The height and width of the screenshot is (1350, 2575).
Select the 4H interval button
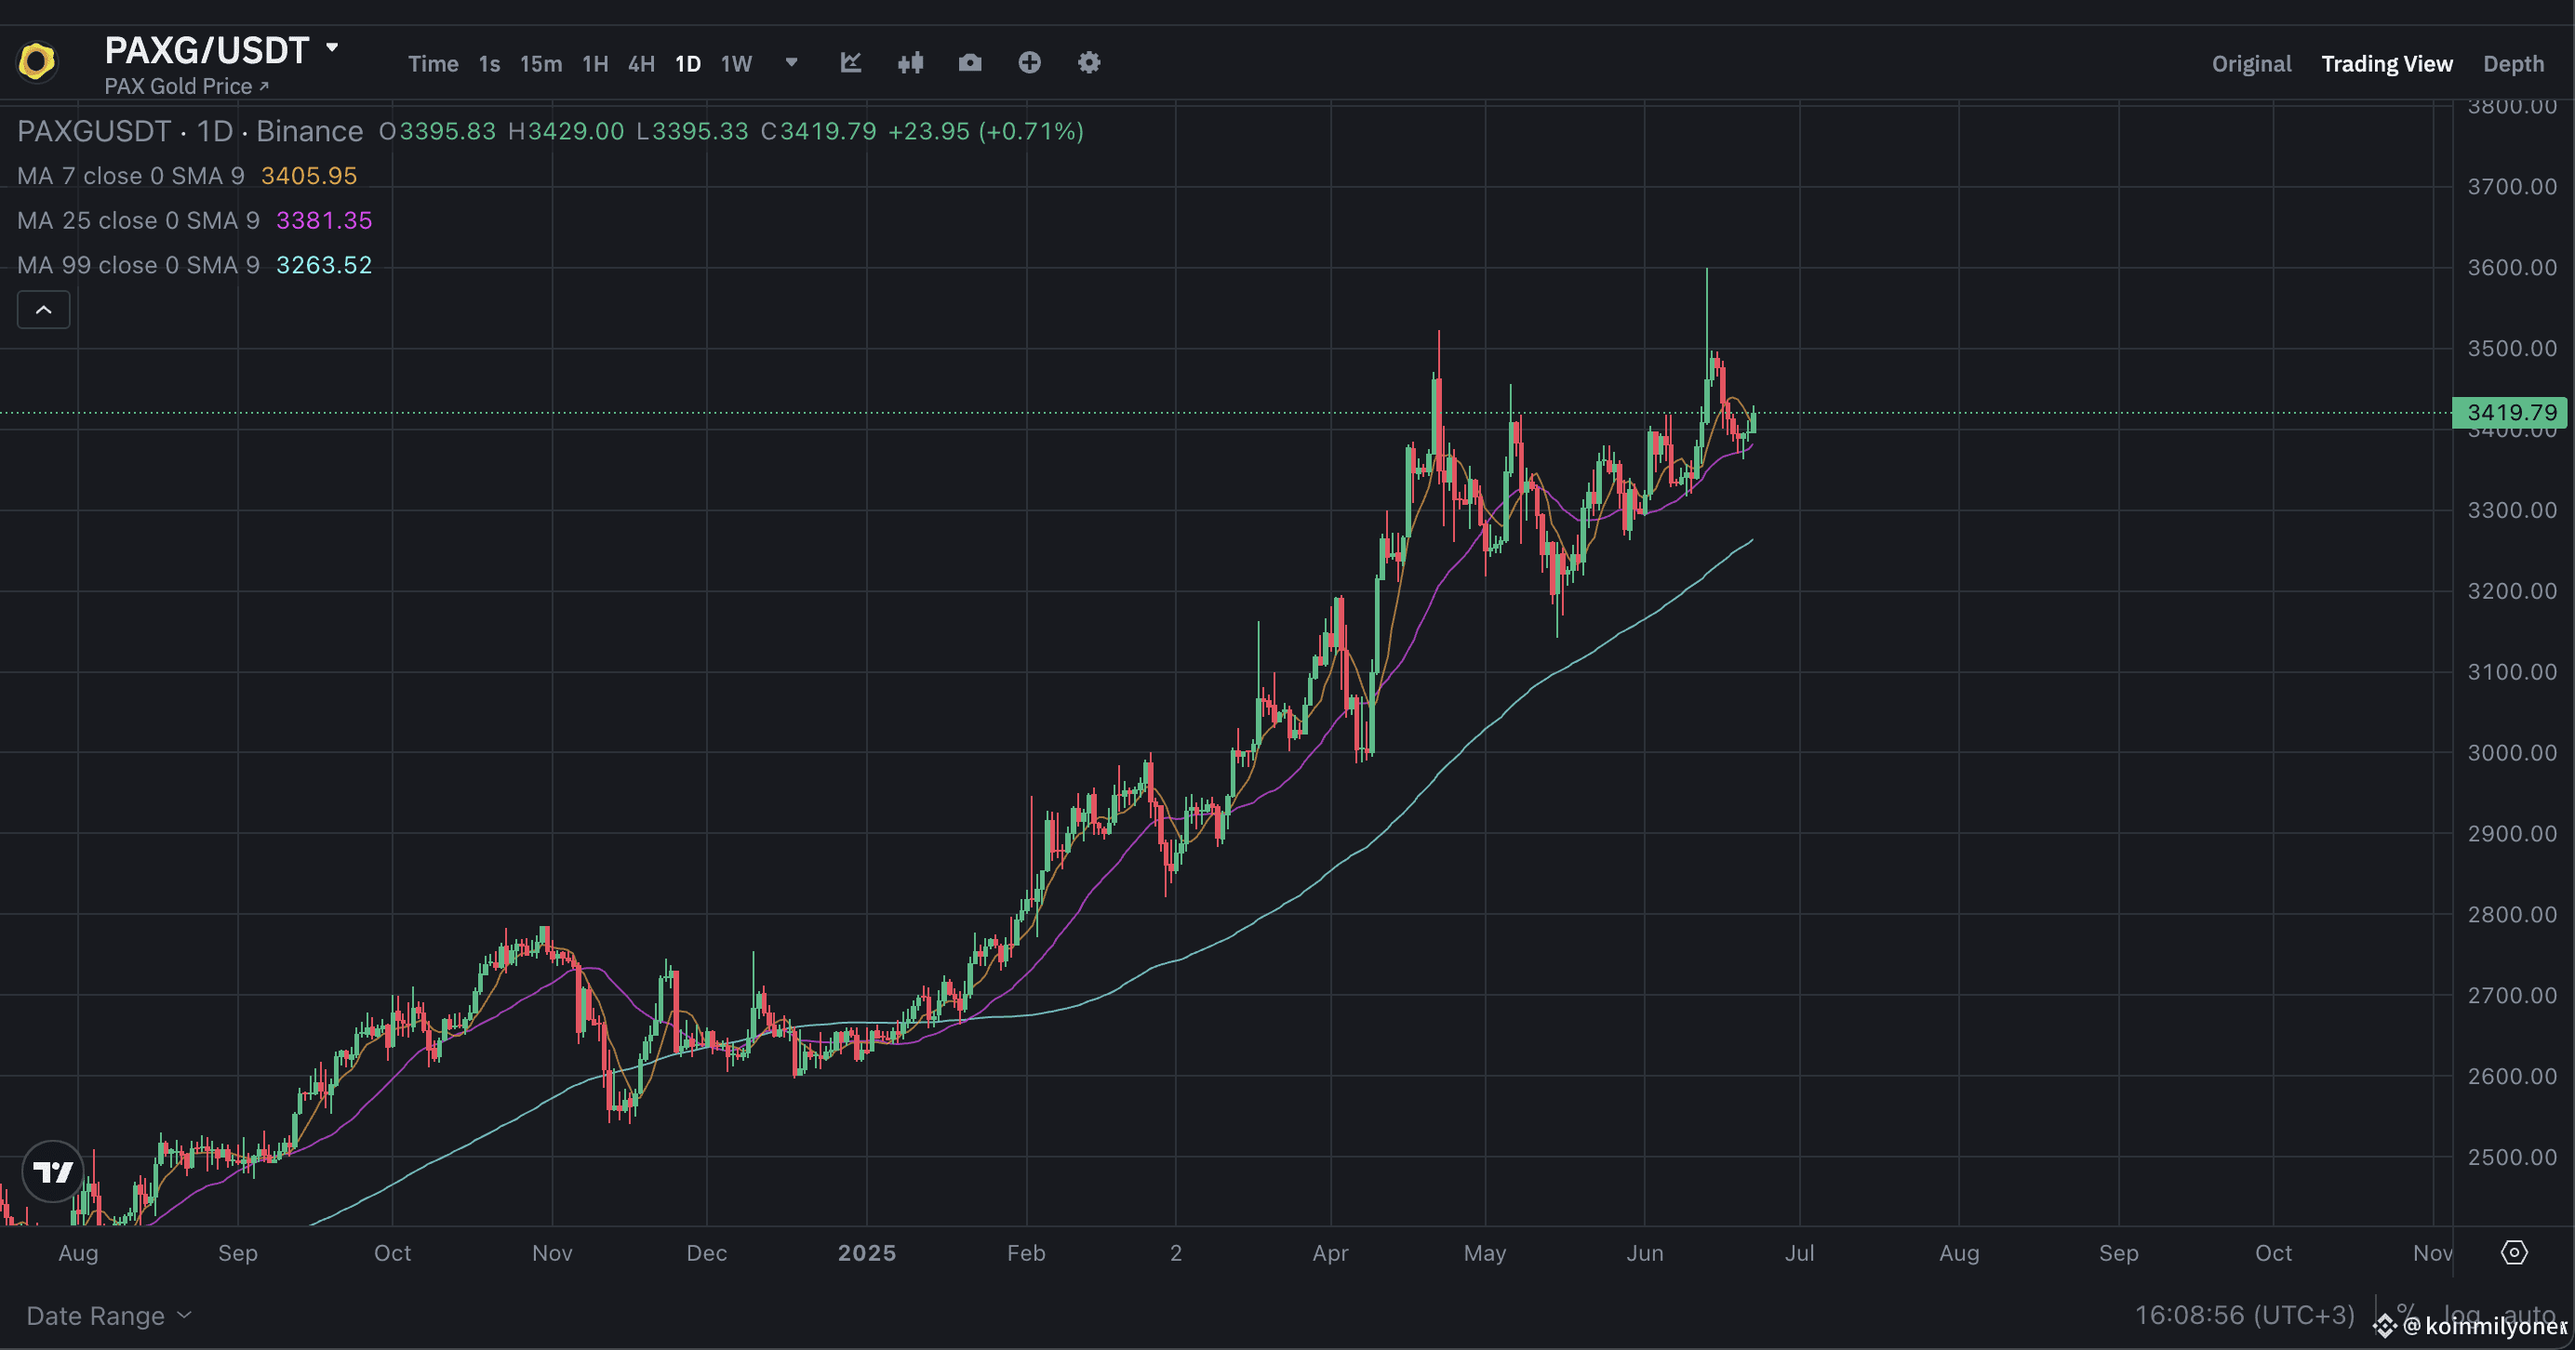641,63
